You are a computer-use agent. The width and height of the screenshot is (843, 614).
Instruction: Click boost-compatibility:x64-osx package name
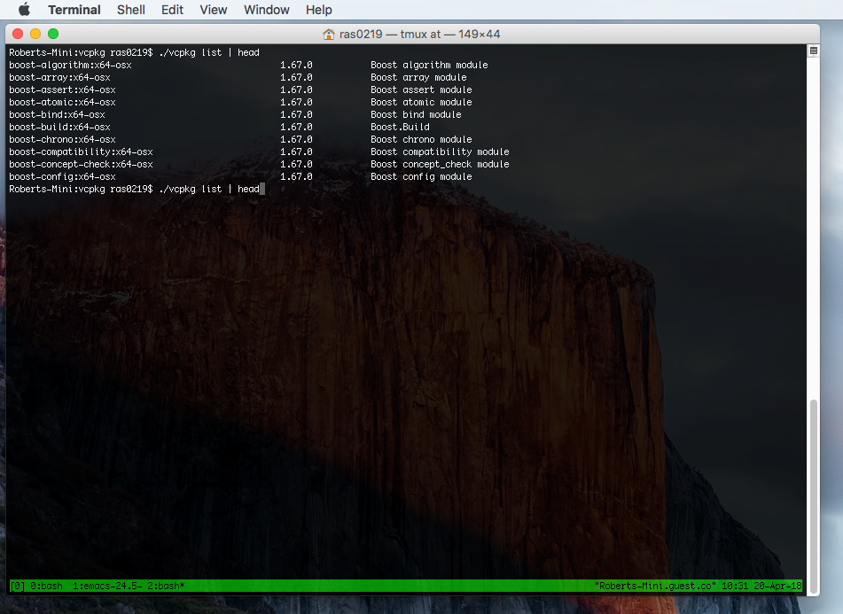click(x=82, y=152)
